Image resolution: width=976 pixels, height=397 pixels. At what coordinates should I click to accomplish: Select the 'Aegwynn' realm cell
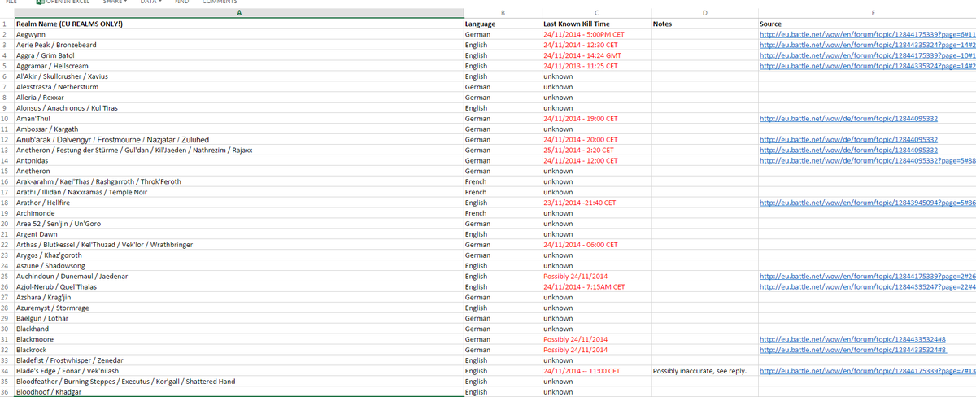pyautogui.click(x=238, y=35)
